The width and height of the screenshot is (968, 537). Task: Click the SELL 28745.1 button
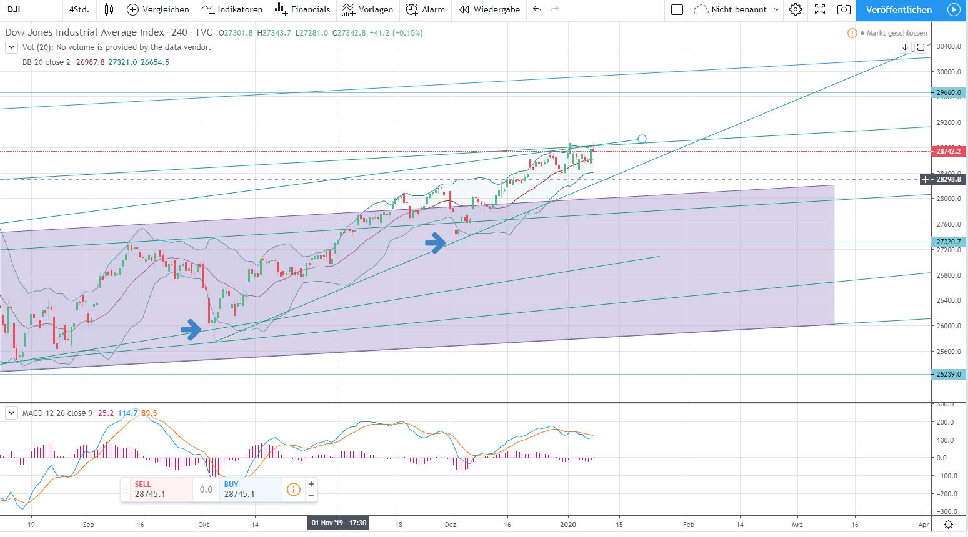pyautogui.click(x=162, y=490)
